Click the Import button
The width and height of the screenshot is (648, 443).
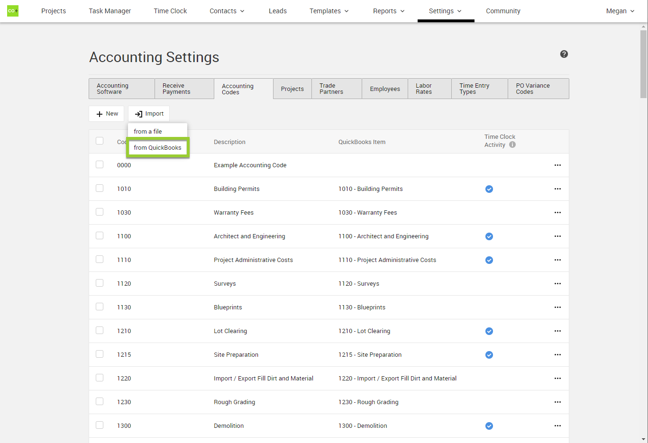(149, 114)
